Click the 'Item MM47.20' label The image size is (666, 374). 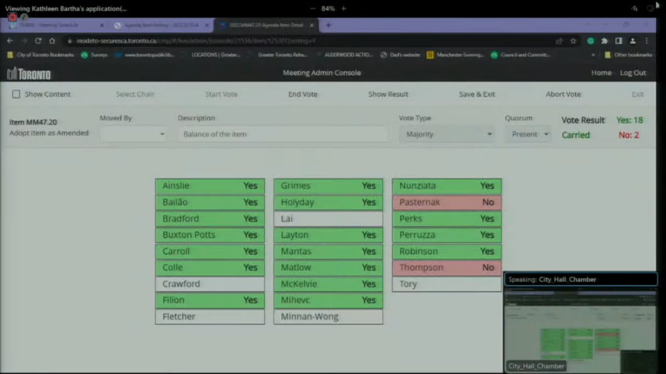coord(33,122)
